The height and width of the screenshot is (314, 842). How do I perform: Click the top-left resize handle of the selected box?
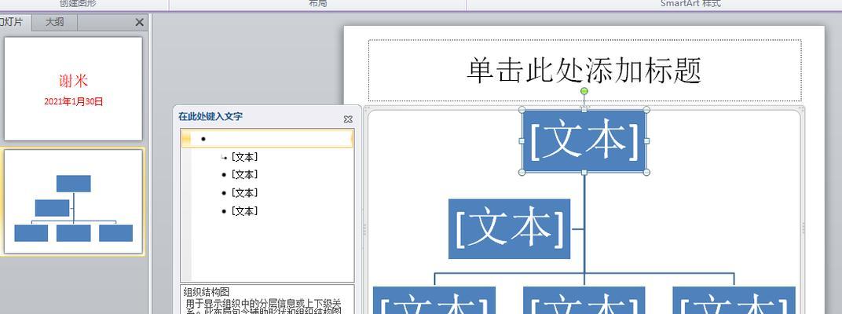(x=522, y=109)
